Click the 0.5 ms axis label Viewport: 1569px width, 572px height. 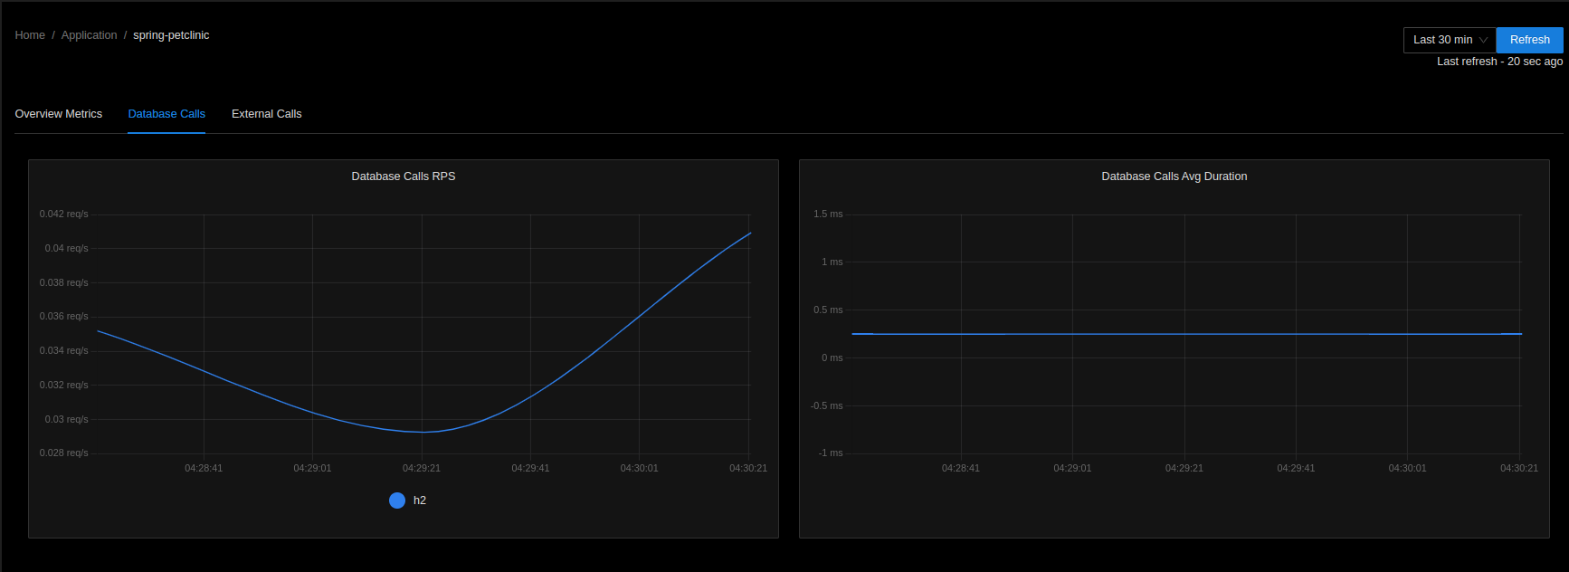[828, 310]
